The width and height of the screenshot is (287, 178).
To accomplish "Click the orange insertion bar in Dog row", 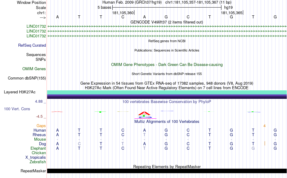I will click(265, 143).
